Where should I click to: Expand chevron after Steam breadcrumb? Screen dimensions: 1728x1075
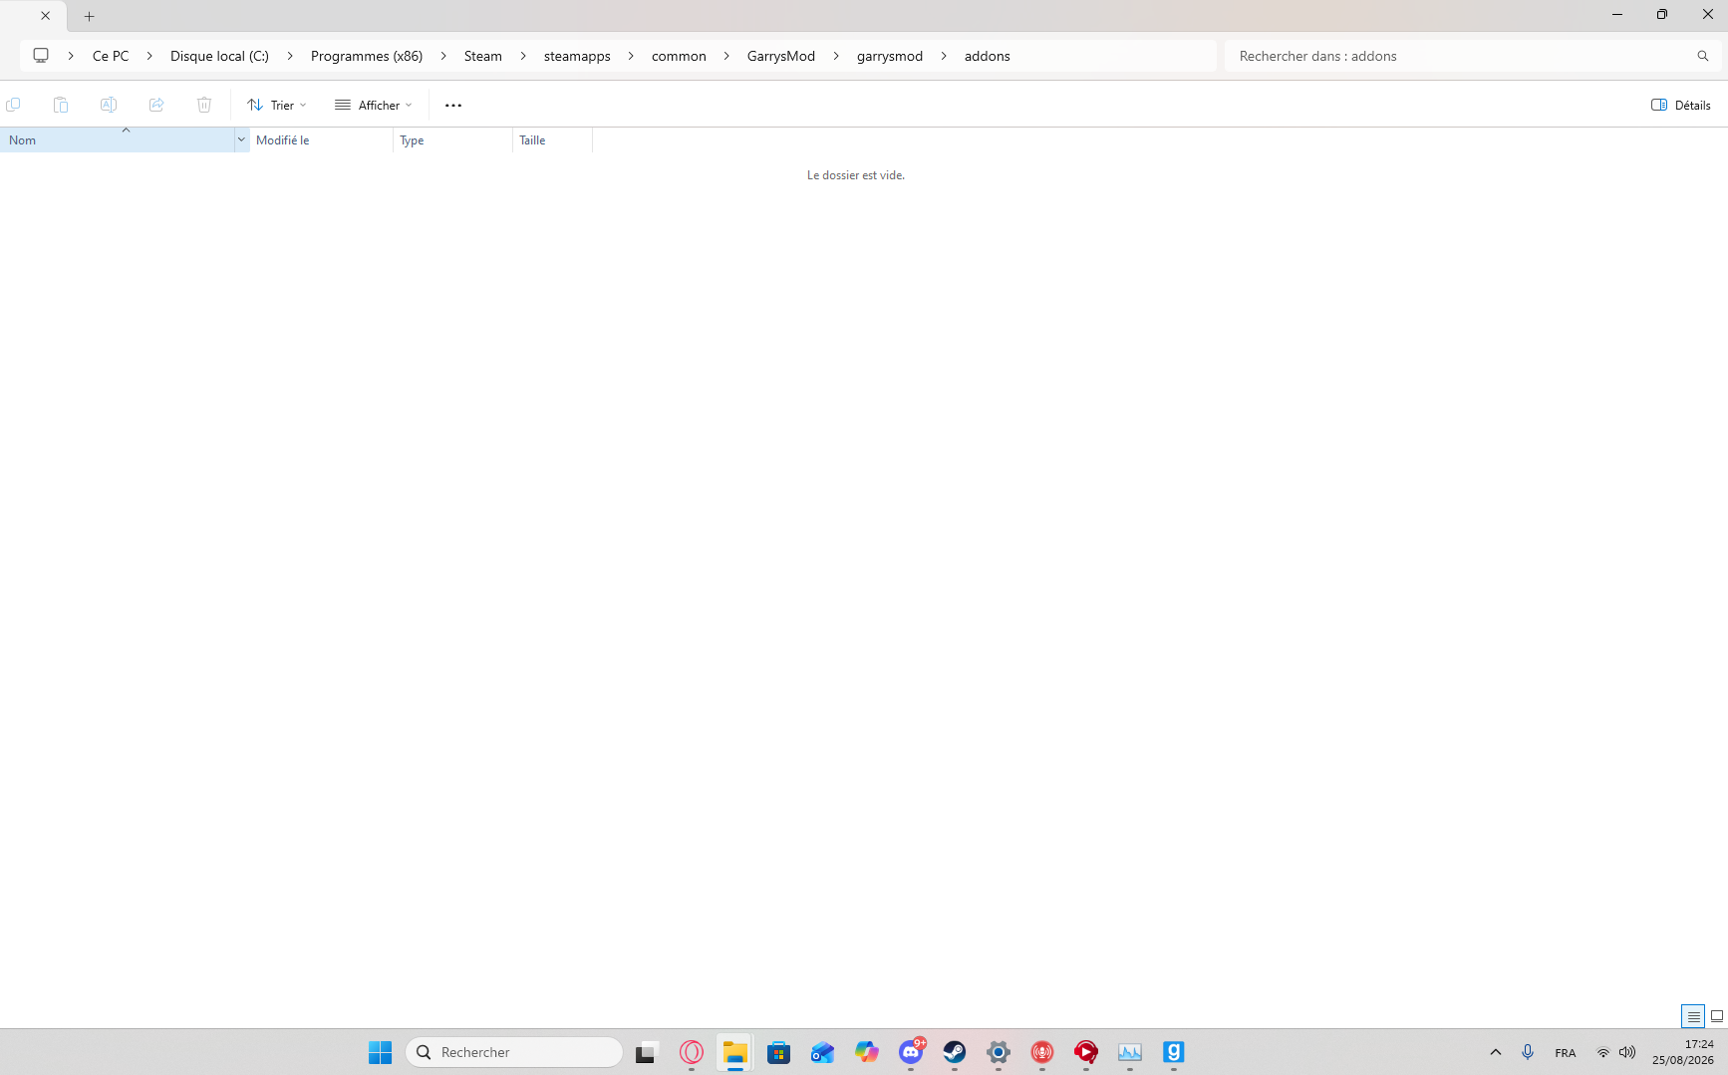523,56
